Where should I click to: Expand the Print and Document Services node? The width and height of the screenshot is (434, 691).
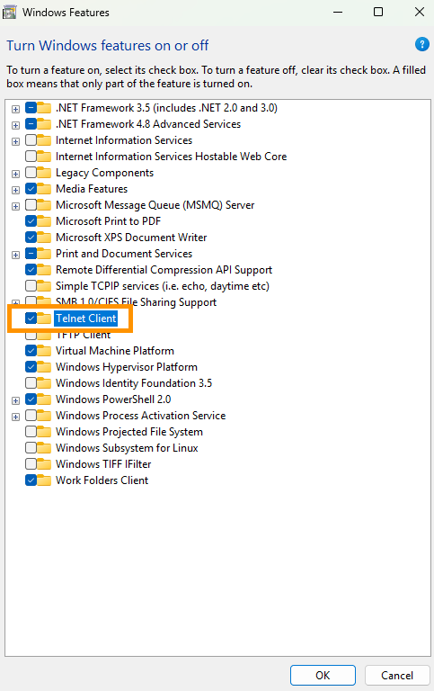coord(15,255)
